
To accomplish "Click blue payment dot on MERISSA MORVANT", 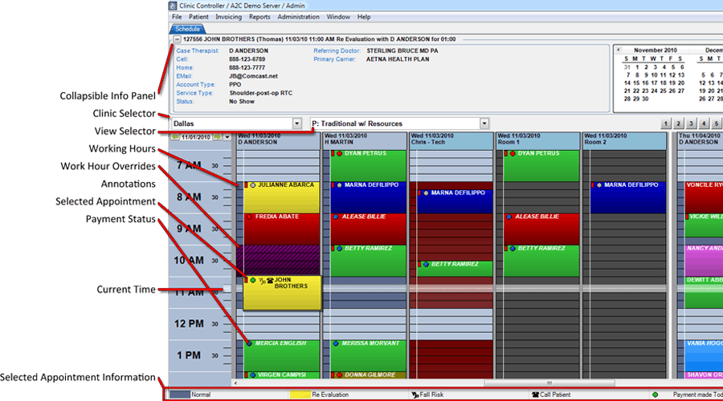I will point(336,343).
